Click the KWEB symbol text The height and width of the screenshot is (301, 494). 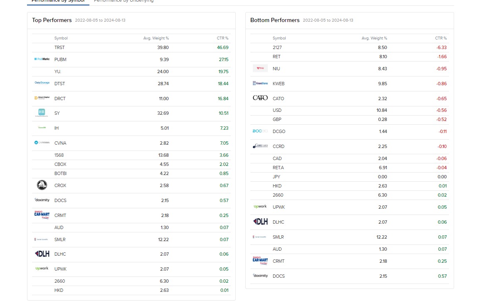tap(279, 83)
